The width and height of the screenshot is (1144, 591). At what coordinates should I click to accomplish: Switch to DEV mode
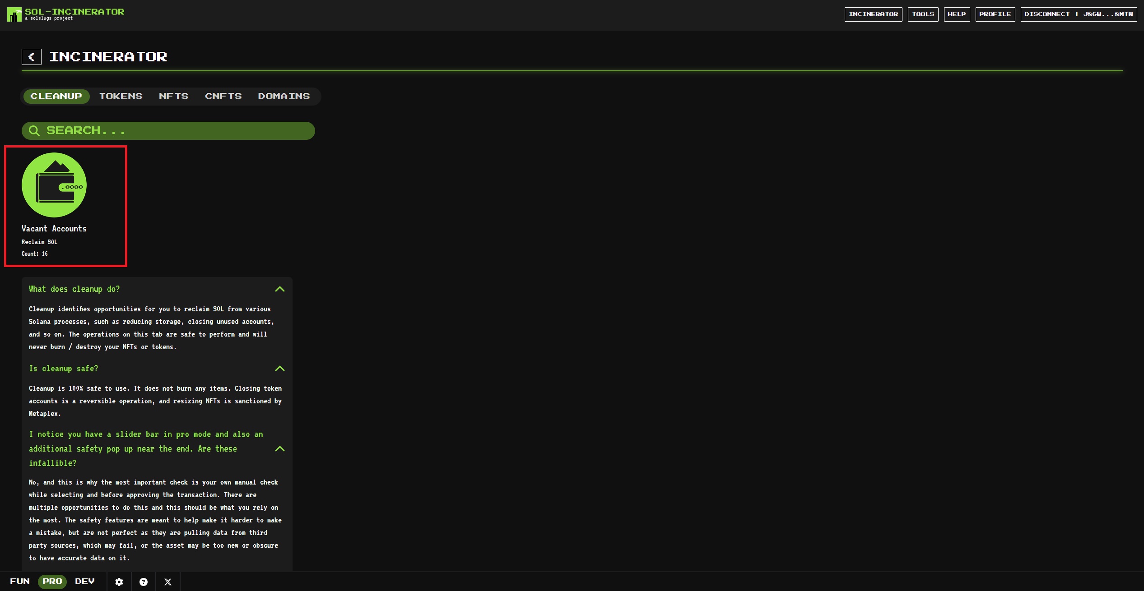(x=85, y=582)
